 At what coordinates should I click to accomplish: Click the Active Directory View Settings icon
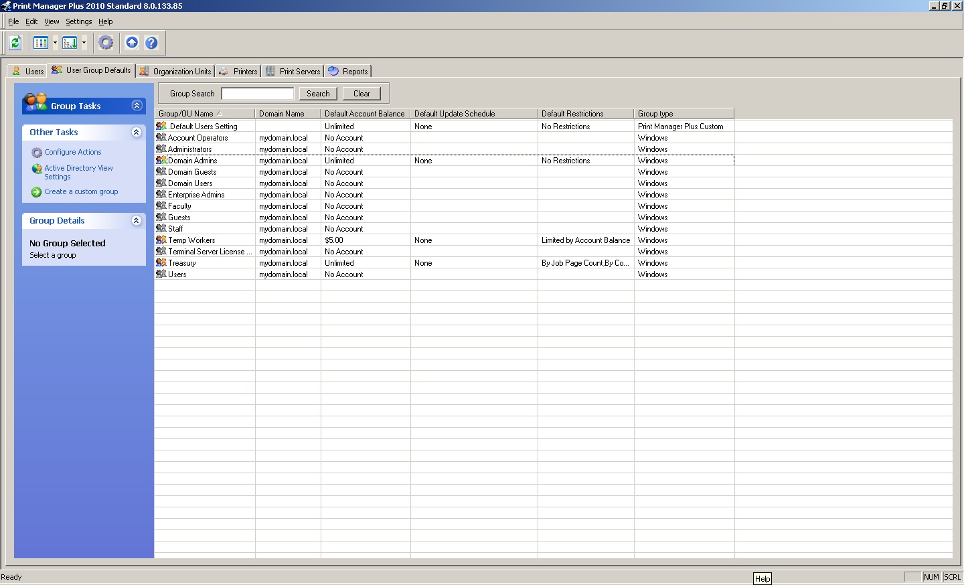point(37,169)
